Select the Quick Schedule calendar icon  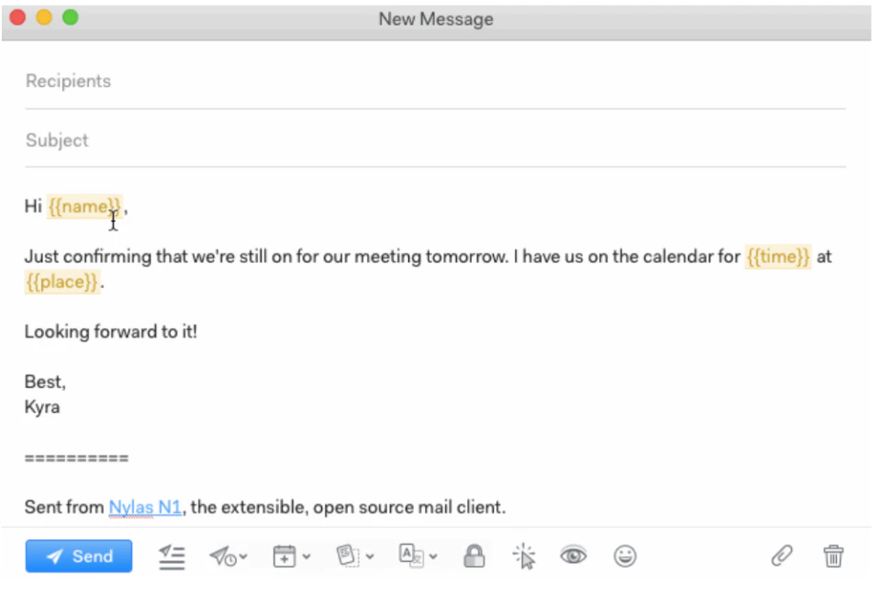284,556
